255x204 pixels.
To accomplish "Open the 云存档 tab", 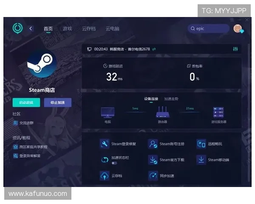I will [89, 28].
